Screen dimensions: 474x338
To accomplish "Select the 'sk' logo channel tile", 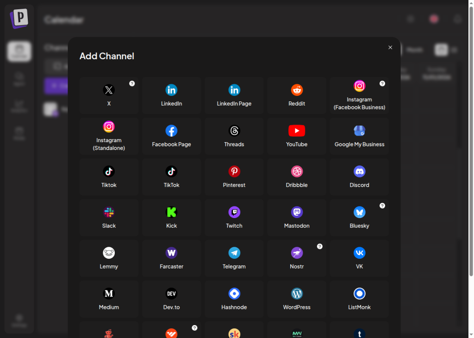I will (x=234, y=330).
